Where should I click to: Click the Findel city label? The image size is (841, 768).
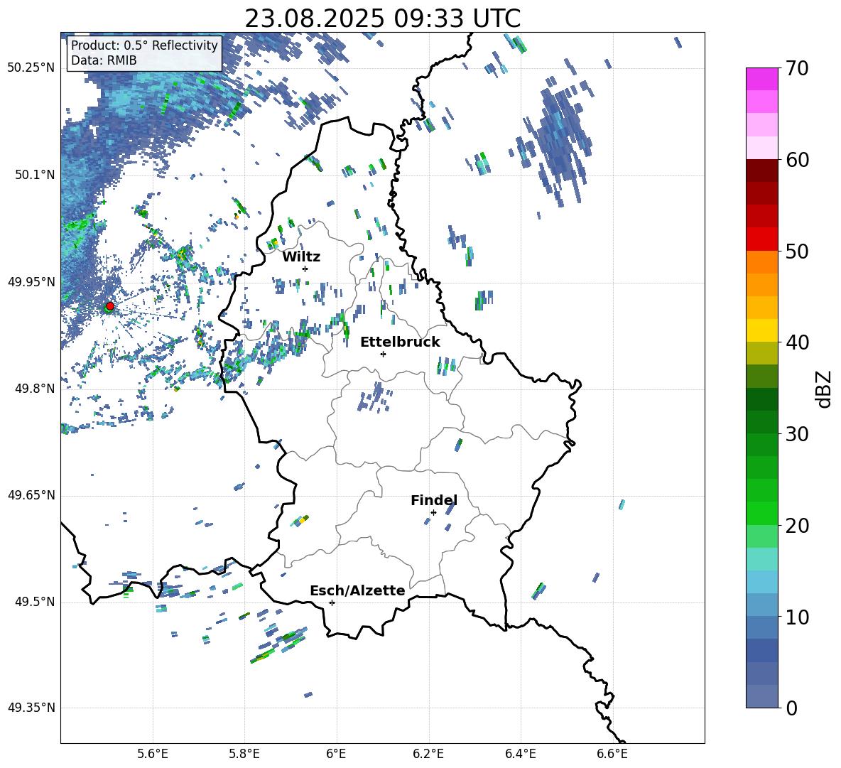click(434, 500)
